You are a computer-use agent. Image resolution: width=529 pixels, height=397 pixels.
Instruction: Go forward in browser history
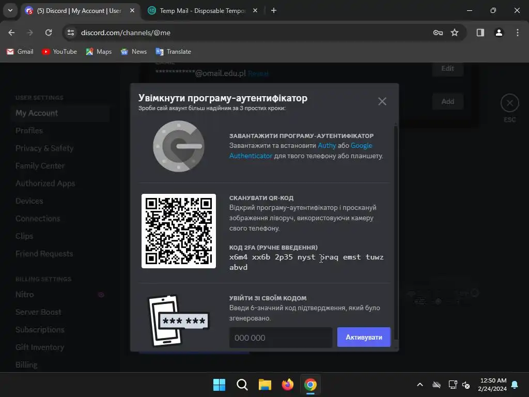tap(30, 33)
